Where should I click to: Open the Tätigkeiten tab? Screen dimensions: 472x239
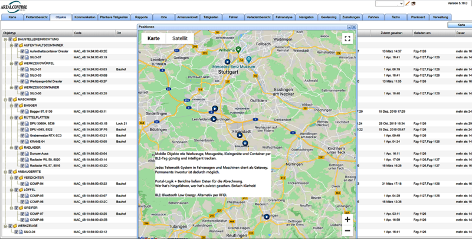pyautogui.click(x=211, y=18)
